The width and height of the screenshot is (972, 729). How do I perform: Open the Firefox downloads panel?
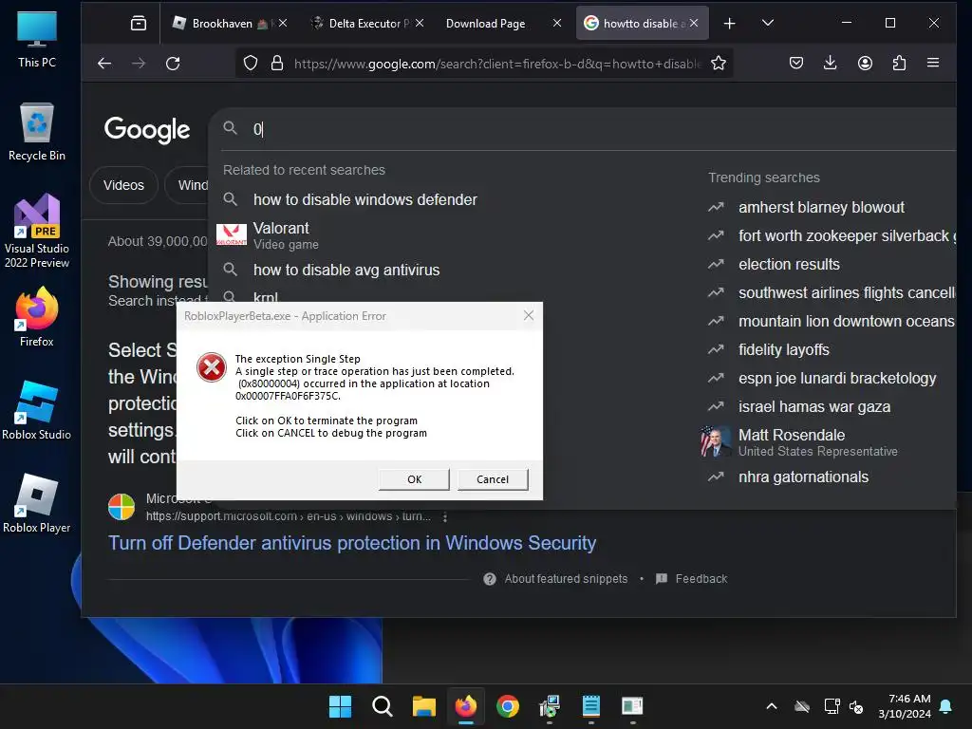click(x=830, y=64)
